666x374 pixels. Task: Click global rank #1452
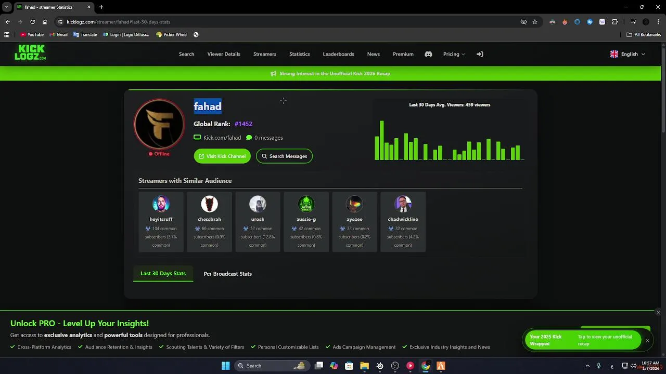click(x=244, y=124)
